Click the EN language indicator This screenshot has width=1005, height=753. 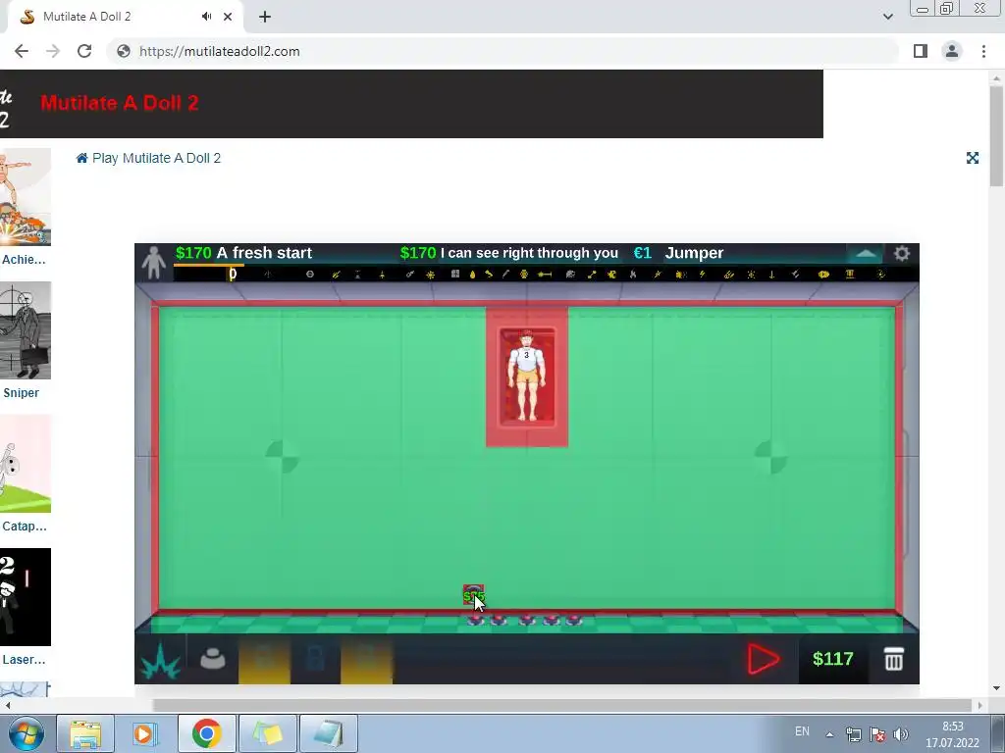802,731
